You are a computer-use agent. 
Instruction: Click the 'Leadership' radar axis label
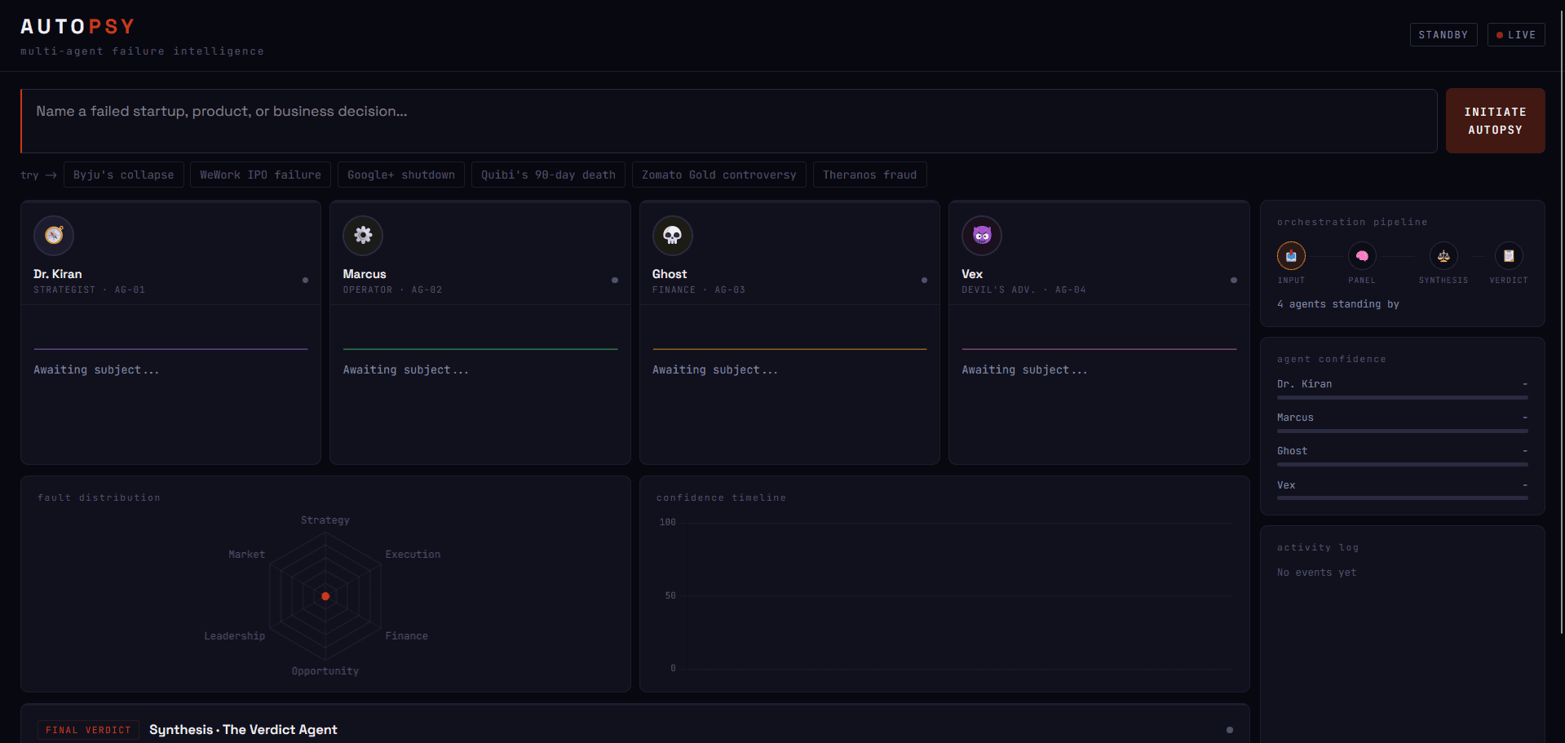pyautogui.click(x=235, y=636)
